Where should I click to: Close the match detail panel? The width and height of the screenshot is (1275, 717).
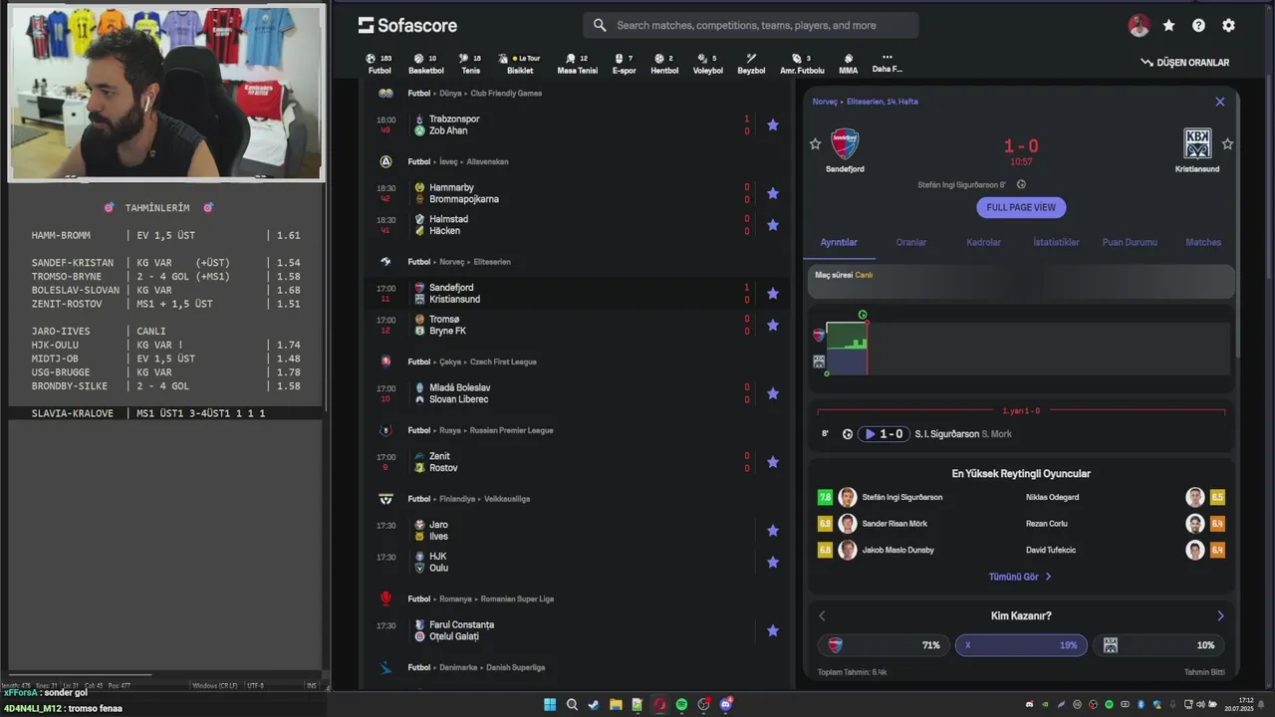1220,102
